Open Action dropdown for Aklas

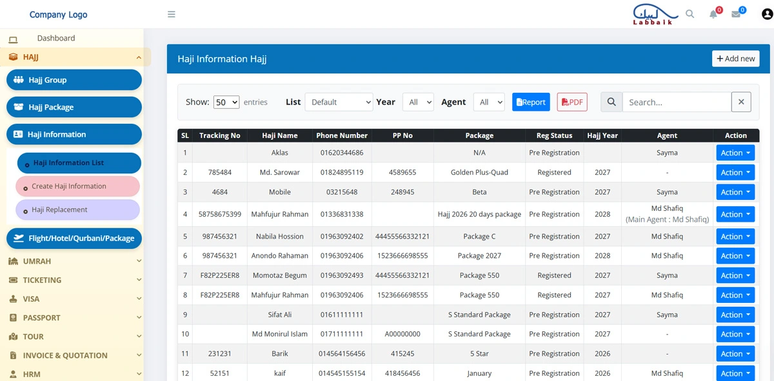[735, 153]
